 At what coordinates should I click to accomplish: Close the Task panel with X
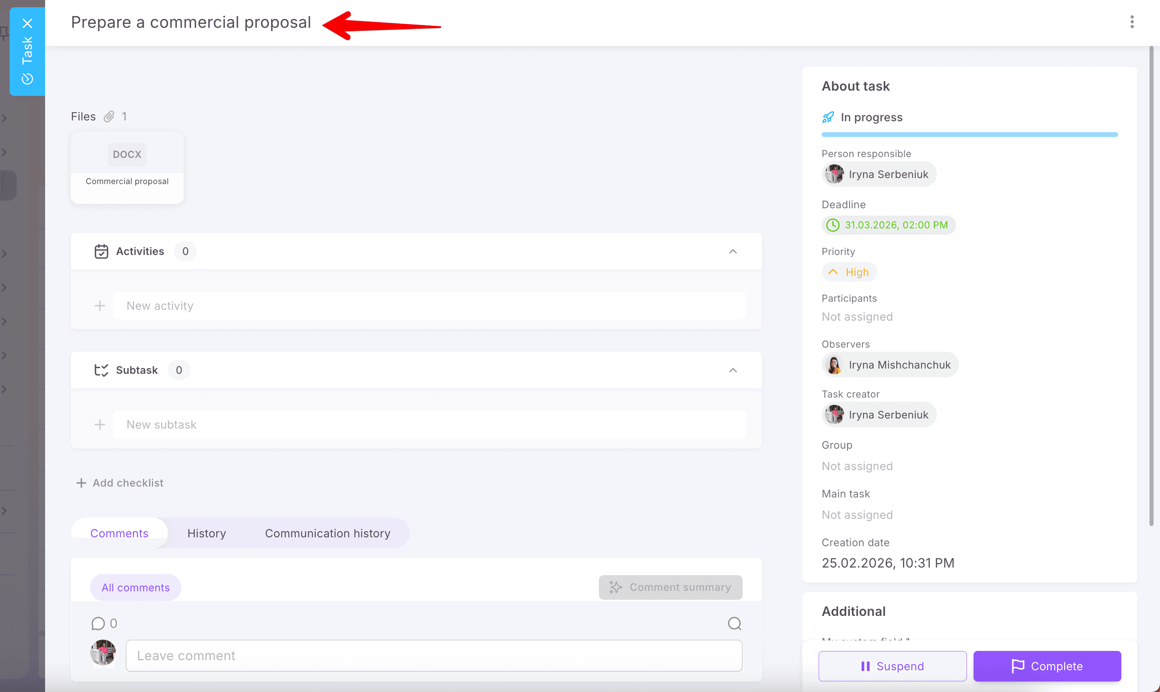point(27,23)
